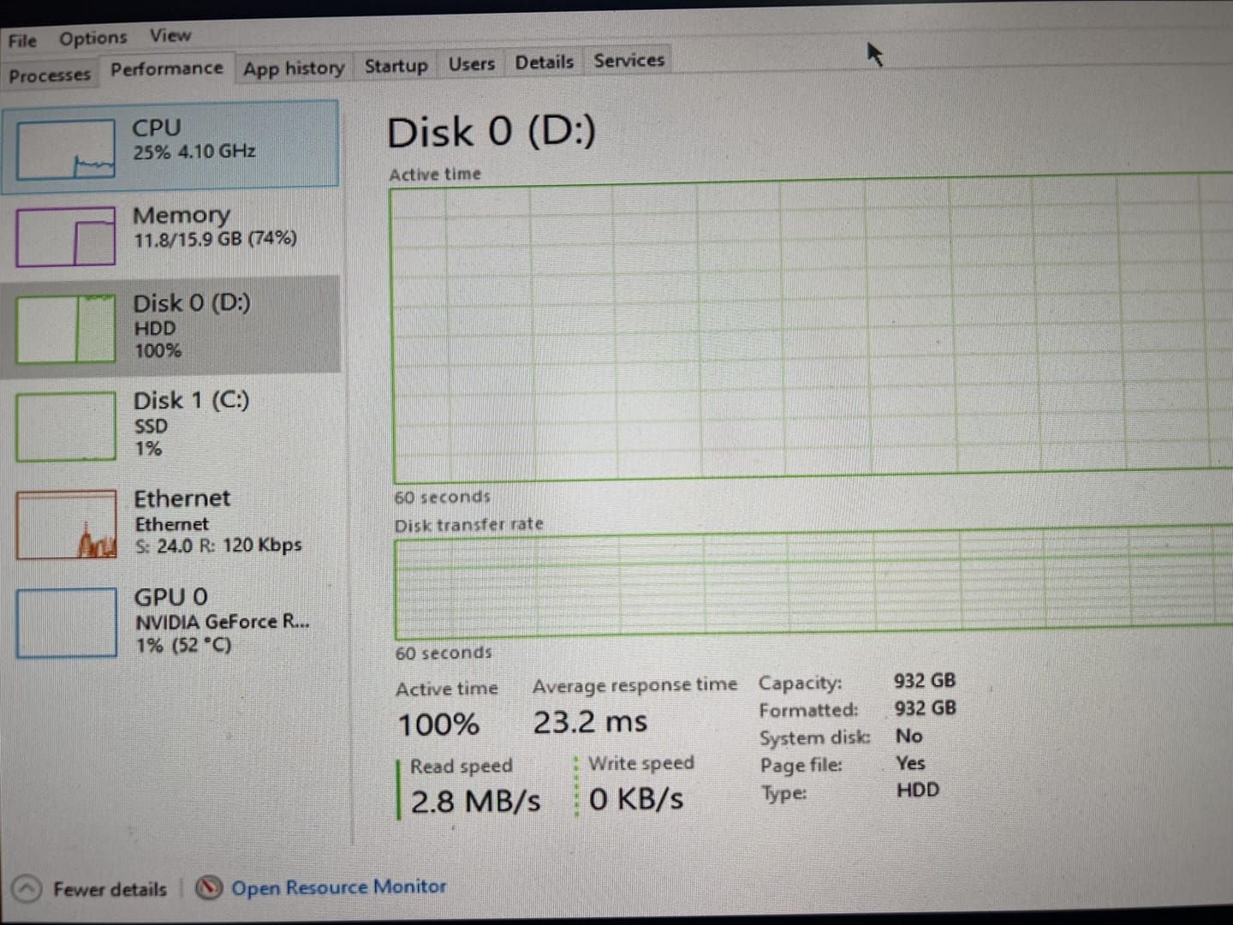This screenshot has height=925, width=1233.
Task: Switch to the Details tab
Action: tap(545, 63)
